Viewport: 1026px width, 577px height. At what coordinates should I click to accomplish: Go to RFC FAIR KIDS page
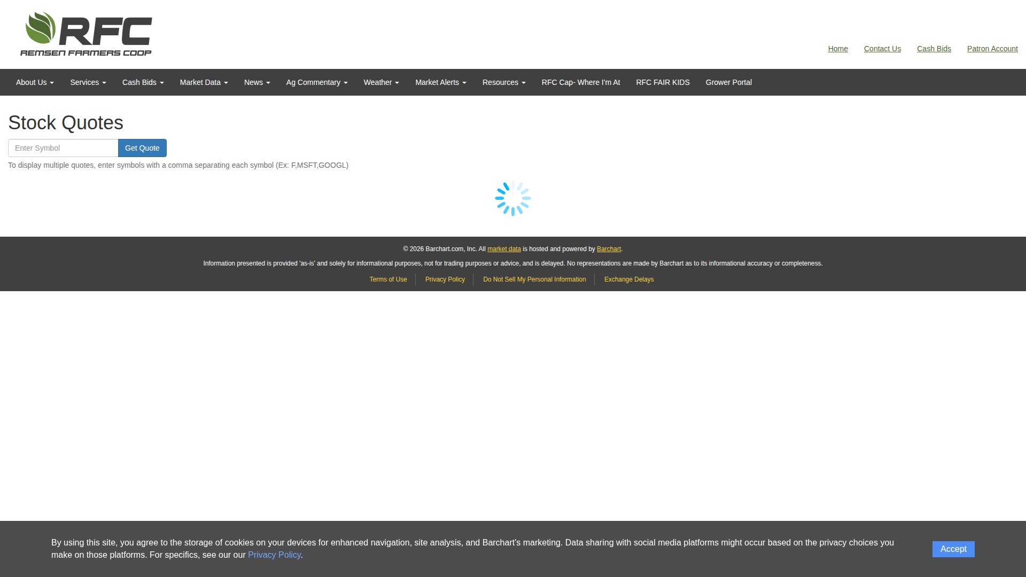point(663,82)
